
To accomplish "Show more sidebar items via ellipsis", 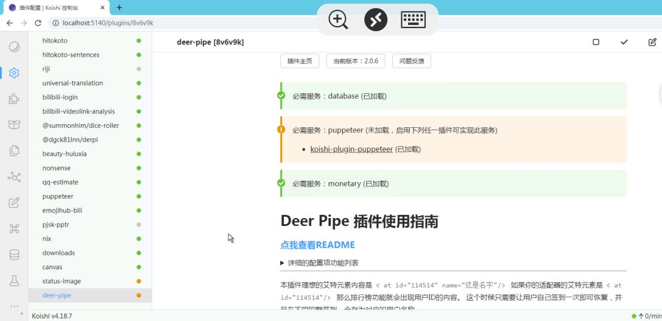I will click(x=15, y=306).
